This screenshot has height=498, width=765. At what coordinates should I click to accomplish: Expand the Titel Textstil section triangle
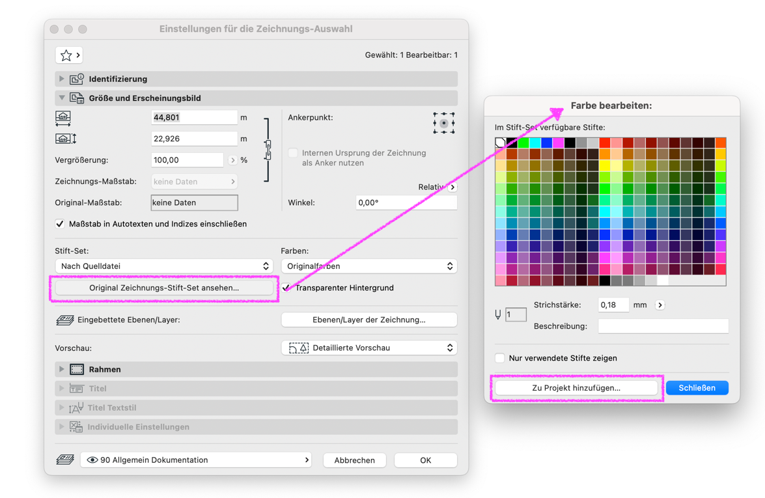(61, 408)
